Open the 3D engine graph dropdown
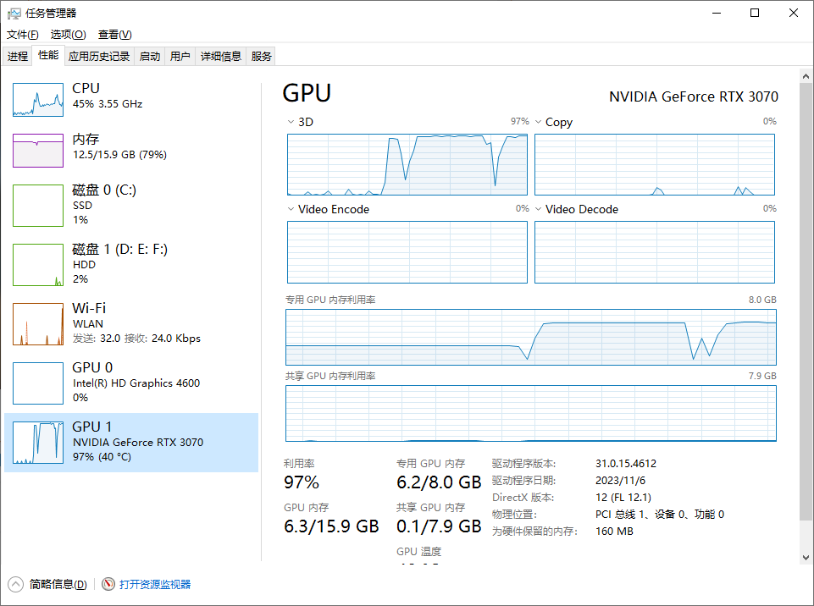 [291, 122]
